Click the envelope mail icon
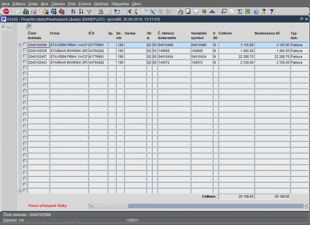This screenshot has height=225, width=310. point(117,12)
